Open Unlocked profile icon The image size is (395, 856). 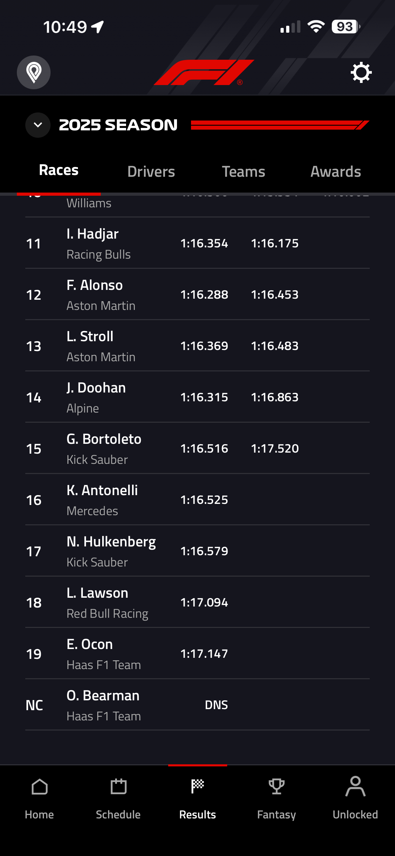click(x=355, y=787)
